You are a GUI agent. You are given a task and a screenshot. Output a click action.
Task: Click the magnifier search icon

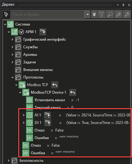(110, 14)
